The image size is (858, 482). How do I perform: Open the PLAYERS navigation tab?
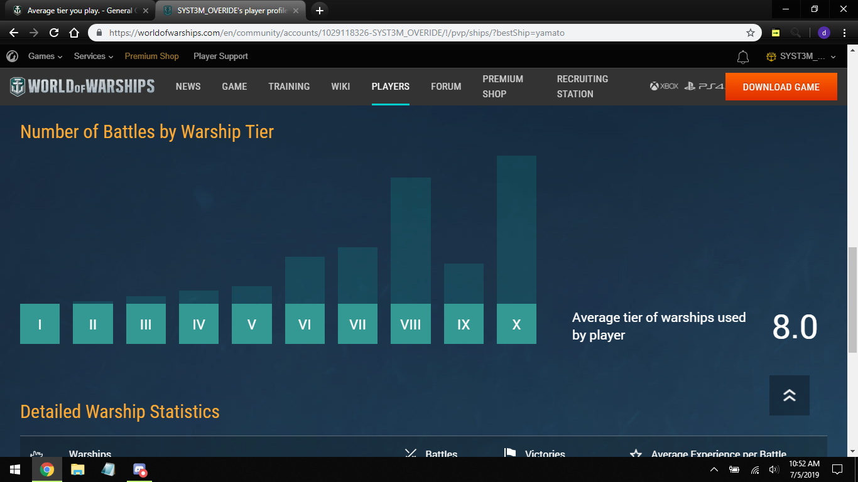coord(390,87)
